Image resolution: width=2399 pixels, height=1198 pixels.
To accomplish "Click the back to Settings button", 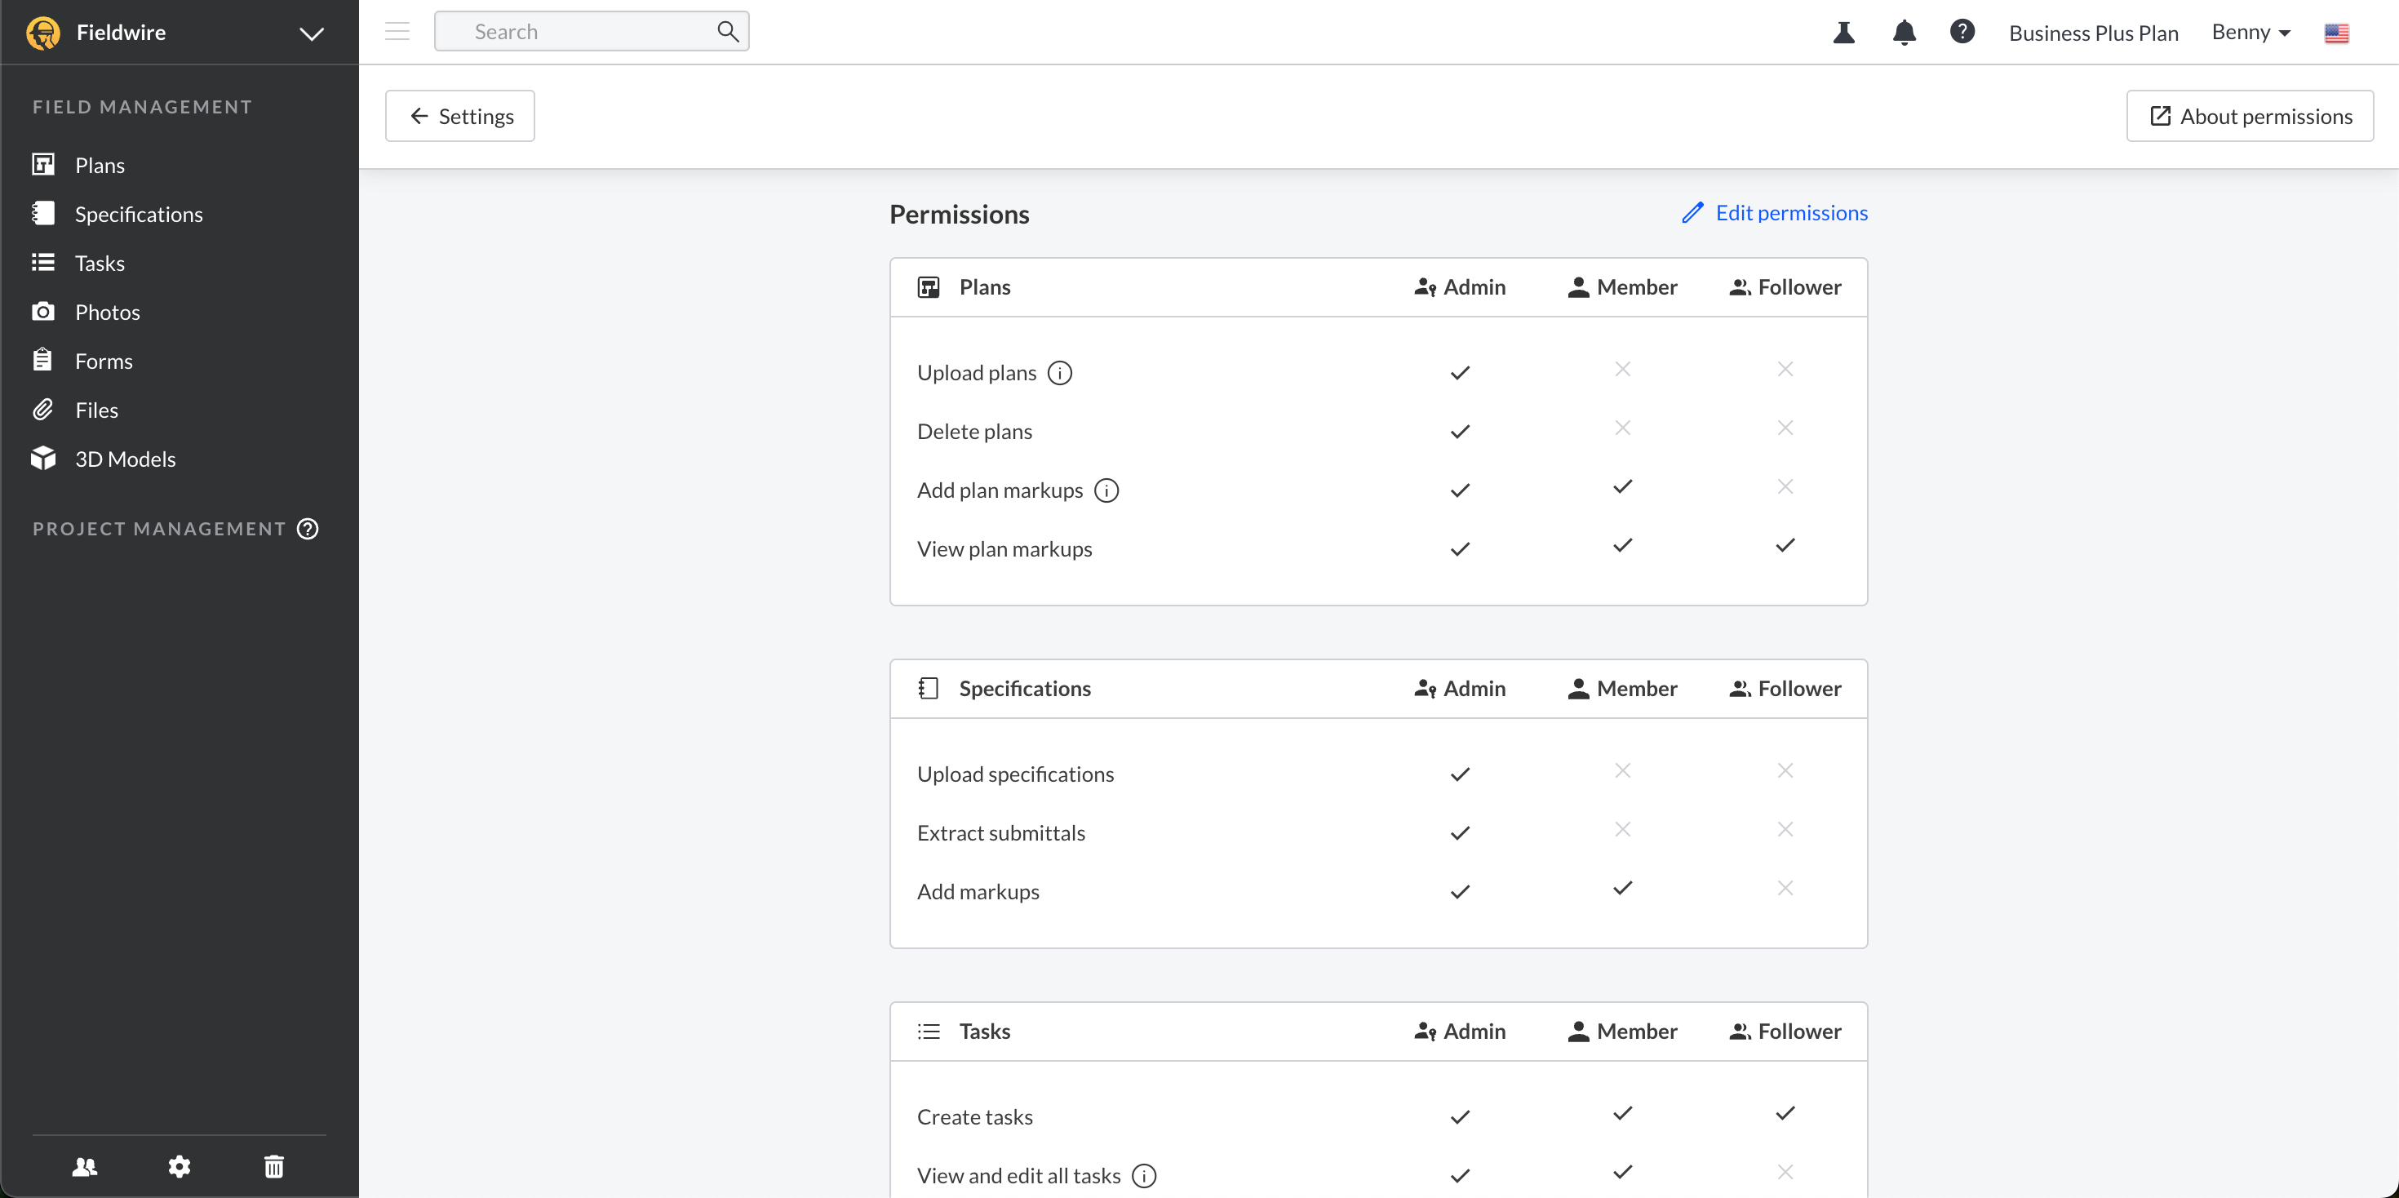I will (460, 117).
